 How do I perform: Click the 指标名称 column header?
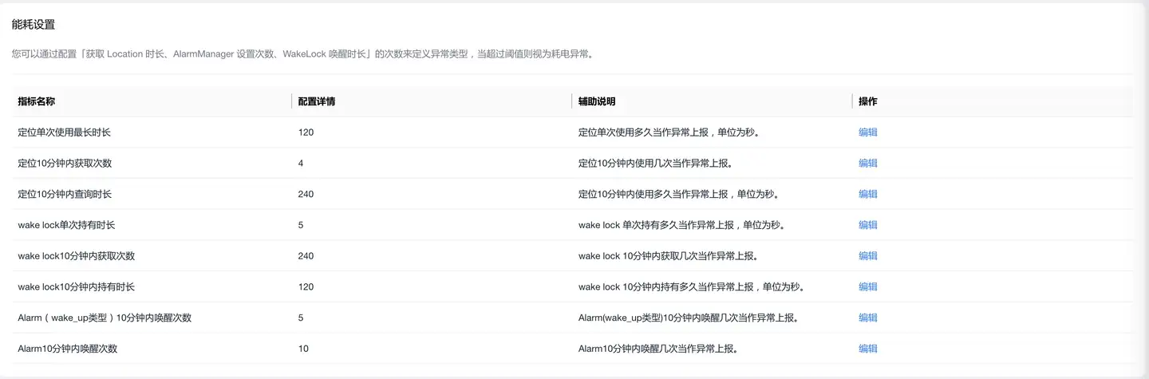coord(36,101)
